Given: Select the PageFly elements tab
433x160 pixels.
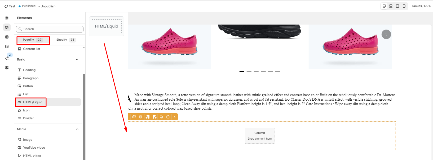Looking at the screenshot, I should pos(33,40).
